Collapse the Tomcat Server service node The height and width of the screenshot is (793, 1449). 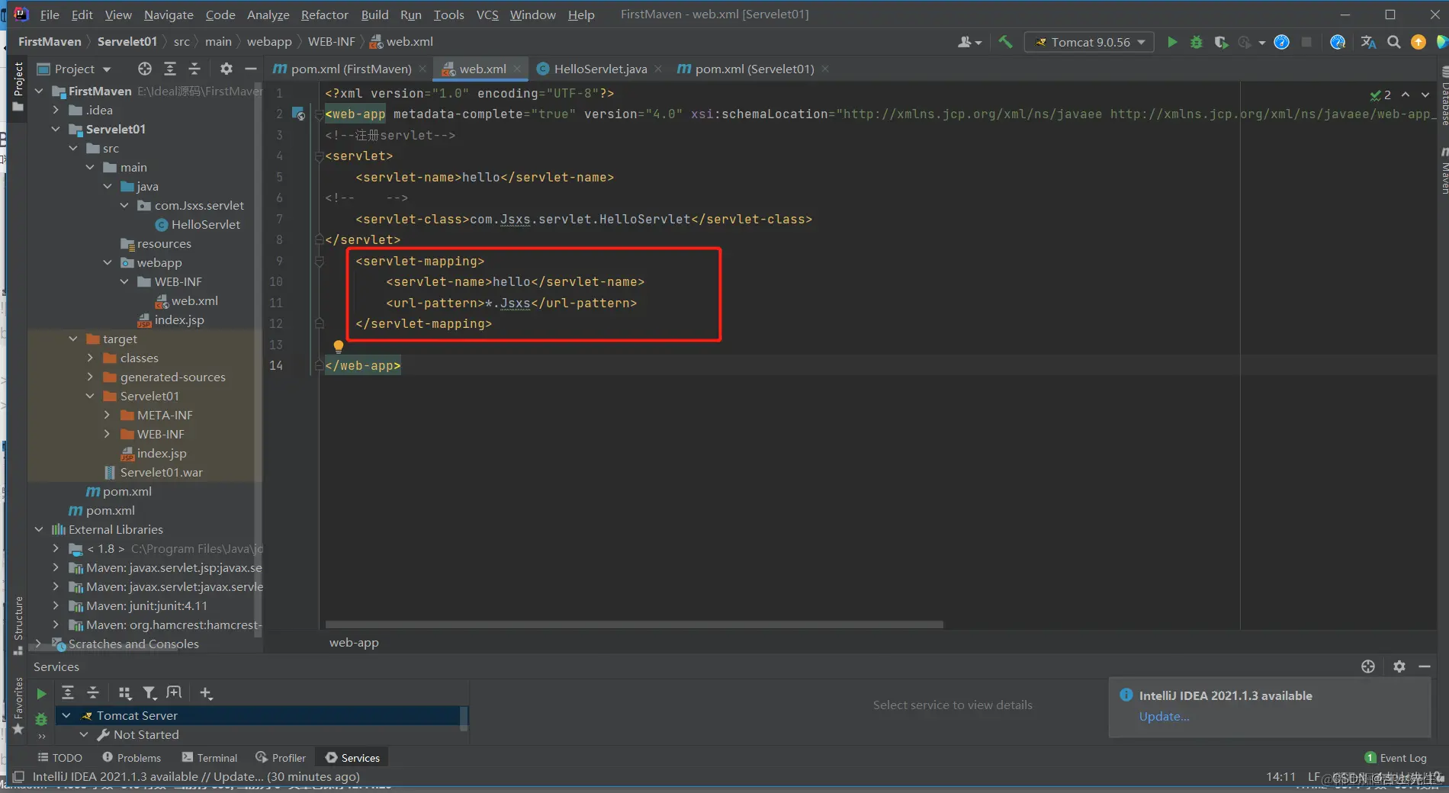pyautogui.click(x=66, y=715)
